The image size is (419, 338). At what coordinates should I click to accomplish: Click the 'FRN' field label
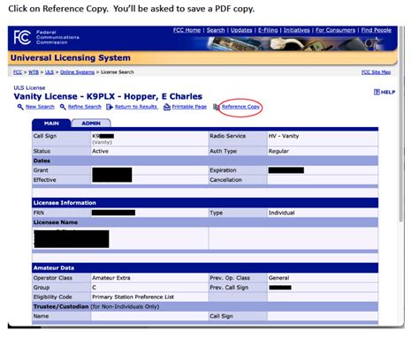pyautogui.click(x=39, y=213)
